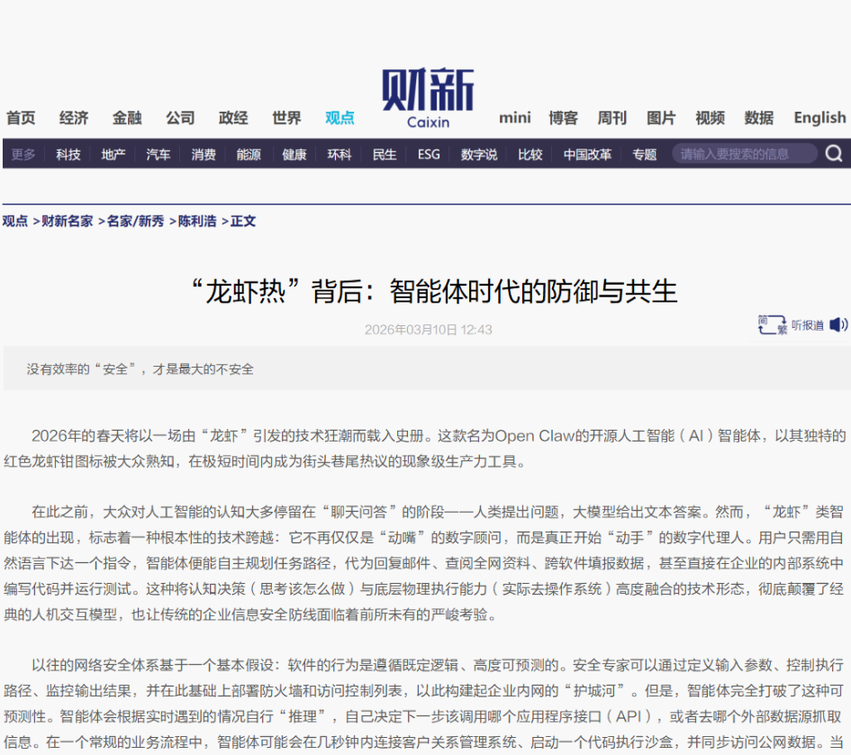Viewport: 851px width, 755px height.
Task: Click the Caixin logo
Action: pos(428,98)
